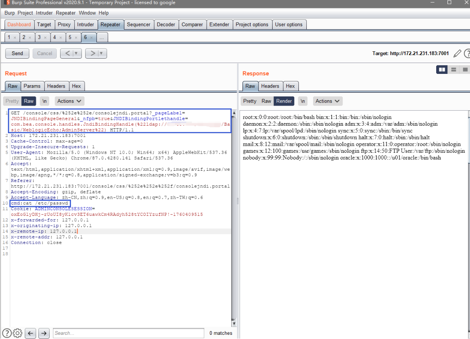Open the back history dropdown arrow
Screen dimensions: 470x339
pos(76,53)
